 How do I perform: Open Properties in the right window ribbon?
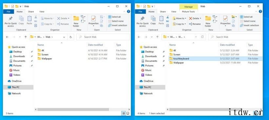225,21
